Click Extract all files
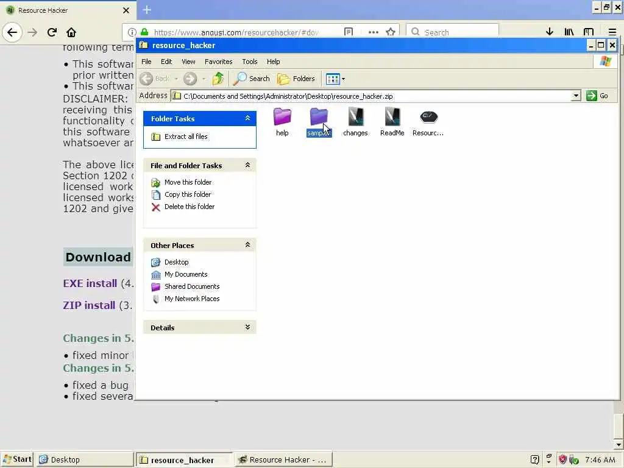Screen dimensions: 624x468 coord(186,136)
